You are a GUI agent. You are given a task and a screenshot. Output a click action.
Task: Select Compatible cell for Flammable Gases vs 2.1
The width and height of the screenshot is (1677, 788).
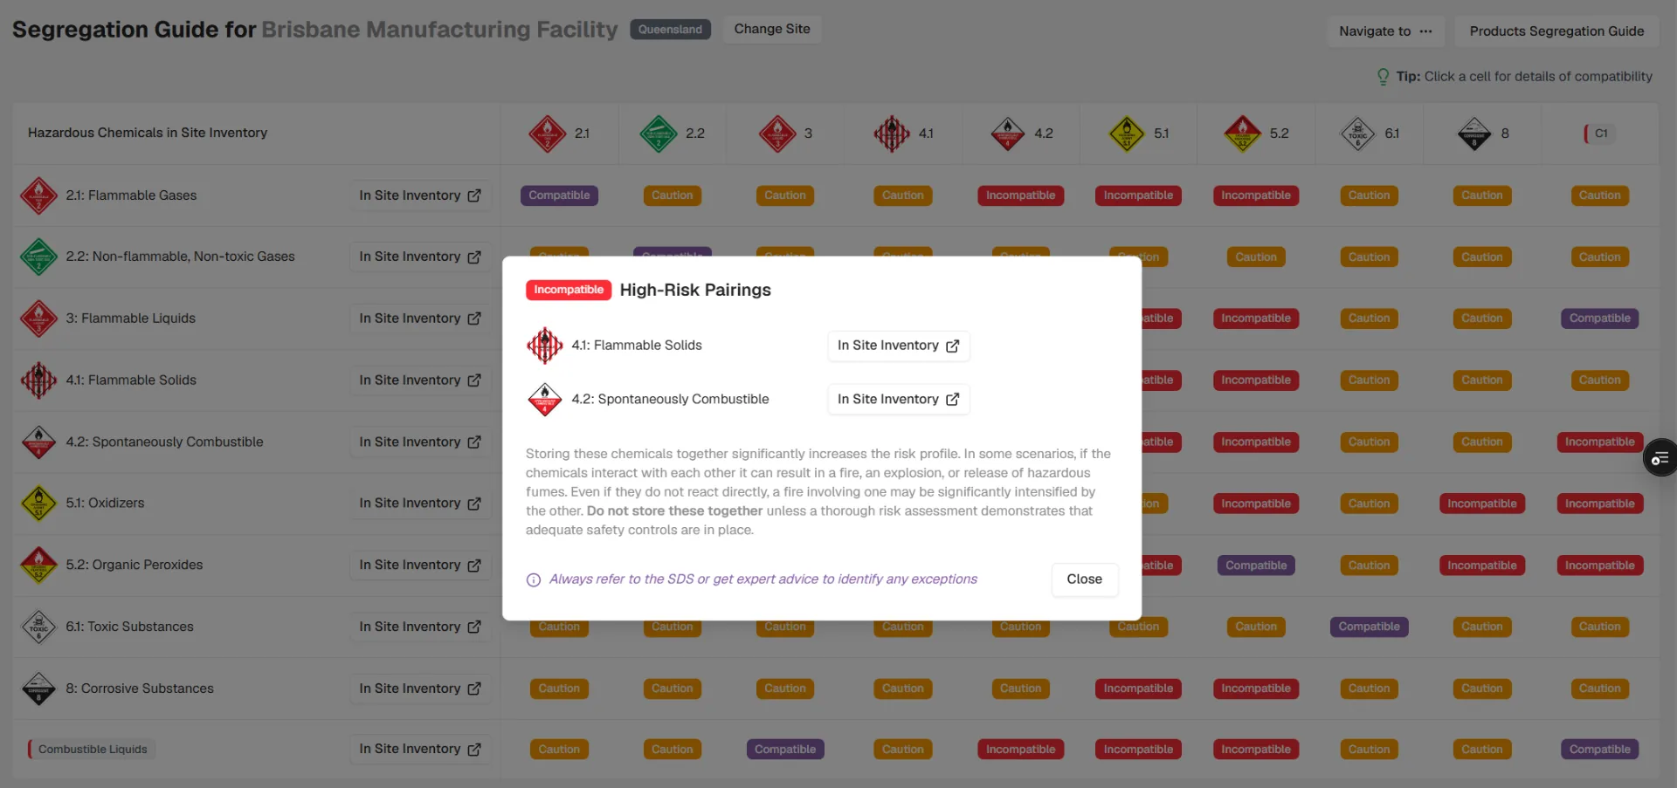[x=559, y=195]
